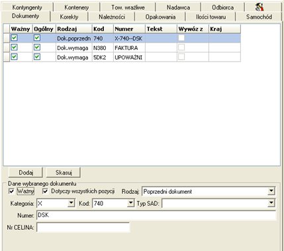Select the X-740--DSK number cell
Screen dimensions: 284x251
(129, 39)
